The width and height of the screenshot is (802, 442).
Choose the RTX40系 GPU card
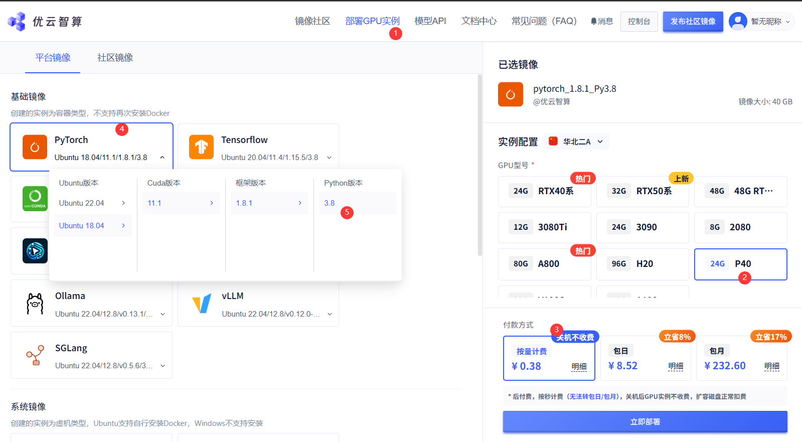coord(545,191)
